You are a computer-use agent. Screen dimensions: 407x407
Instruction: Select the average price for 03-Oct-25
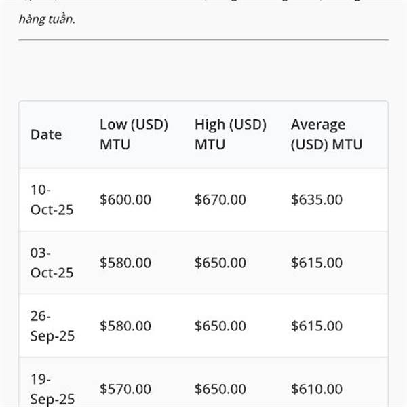pos(317,263)
